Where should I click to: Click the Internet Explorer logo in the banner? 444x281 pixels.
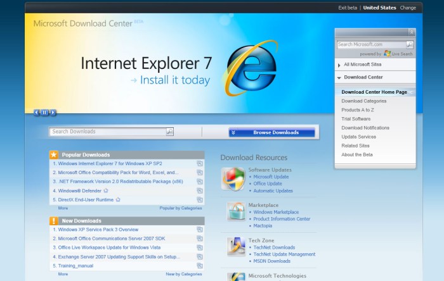(251, 68)
